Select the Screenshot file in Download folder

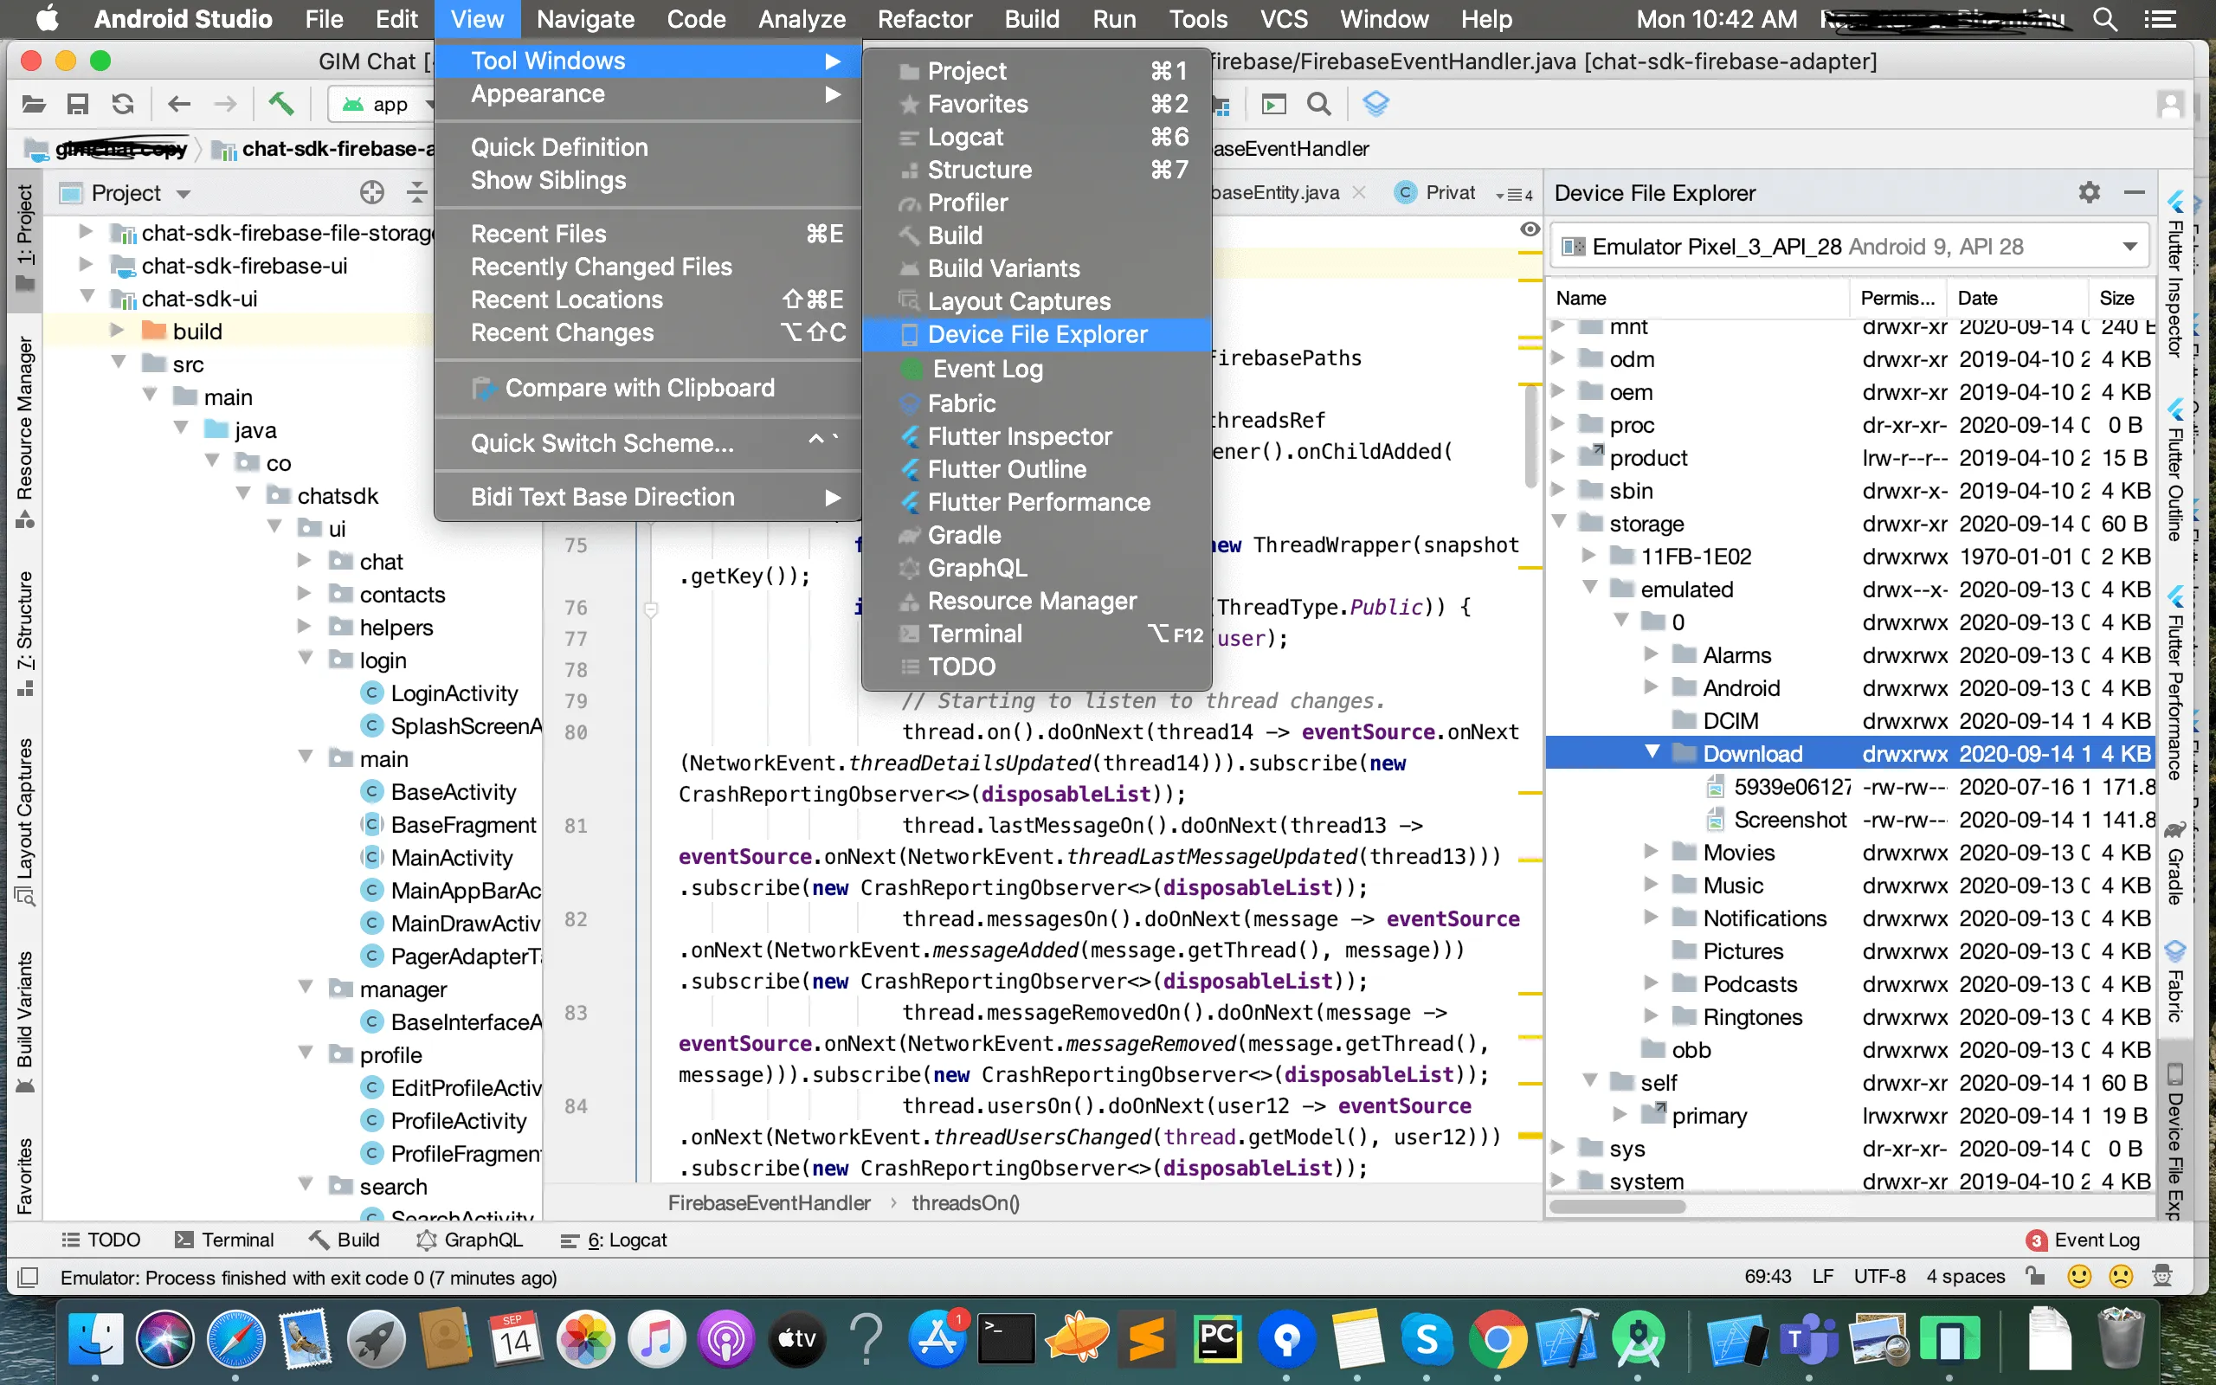pos(1789,819)
